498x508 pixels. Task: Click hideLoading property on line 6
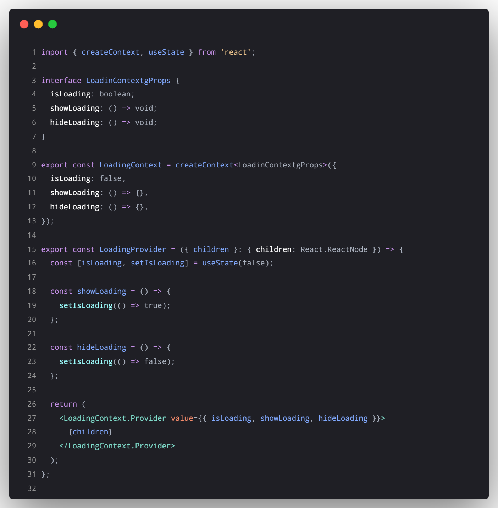pyautogui.click(x=74, y=122)
